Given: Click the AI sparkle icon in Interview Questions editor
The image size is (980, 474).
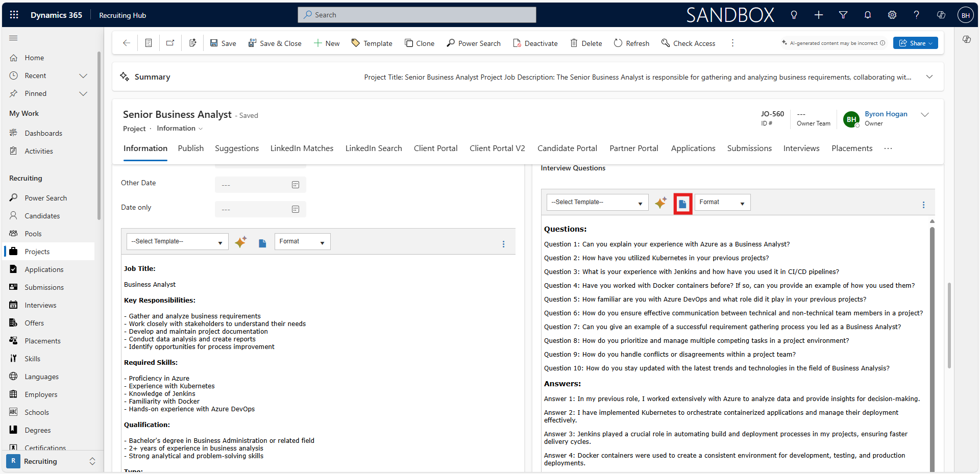Looking at the screenshot, I should [661, 203].
